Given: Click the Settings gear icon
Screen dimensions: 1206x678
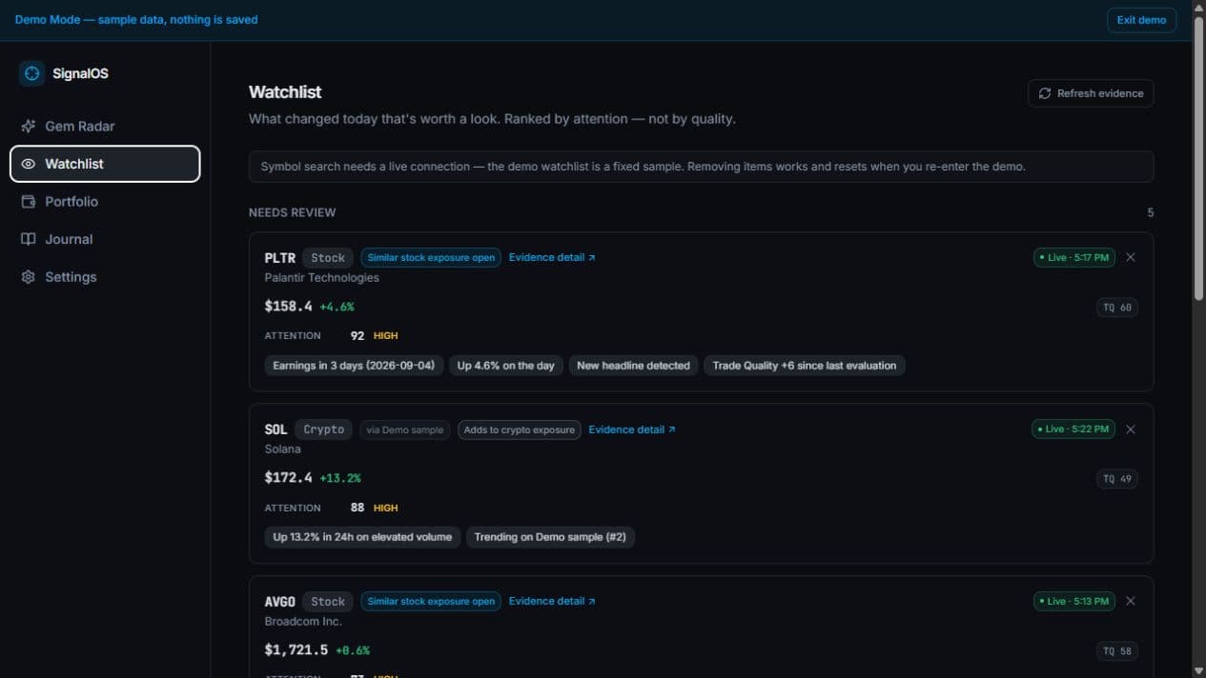Looking at the screenshot, I should 29,277.
